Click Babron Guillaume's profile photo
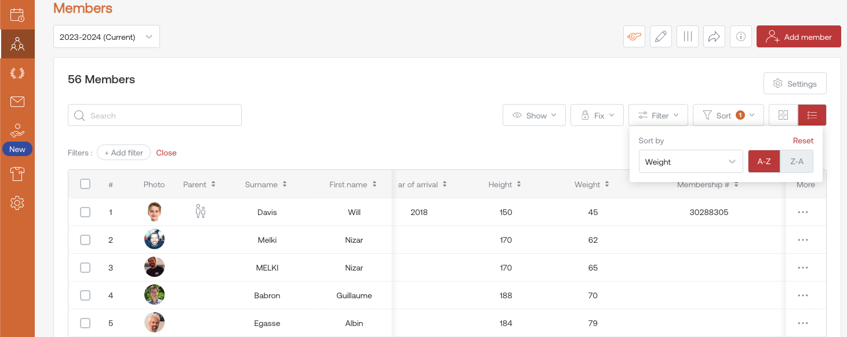847x337 pixels. click(x=154, y=295)
